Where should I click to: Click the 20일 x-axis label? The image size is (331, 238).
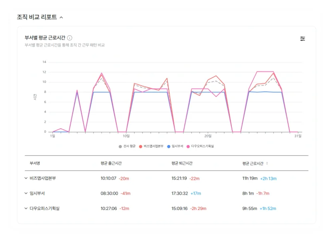coord(208,136)
